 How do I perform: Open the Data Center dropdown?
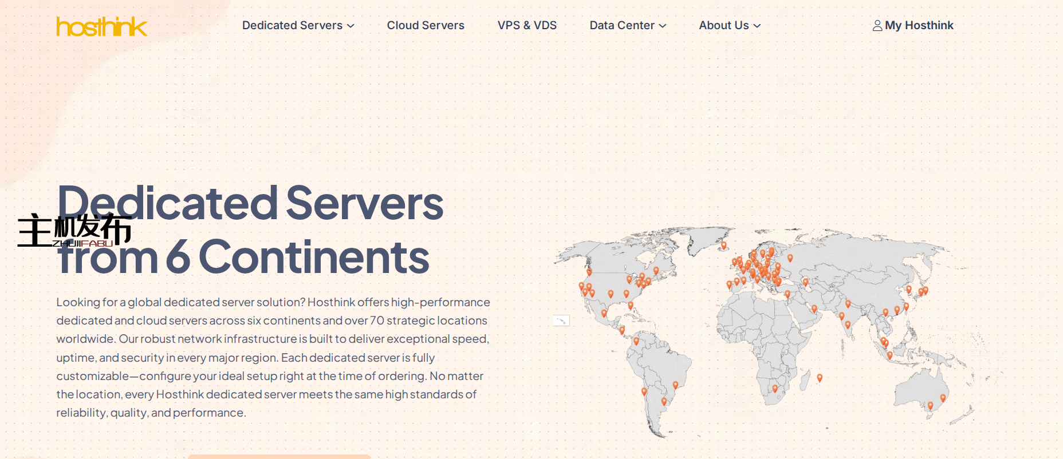pos(628,26)
